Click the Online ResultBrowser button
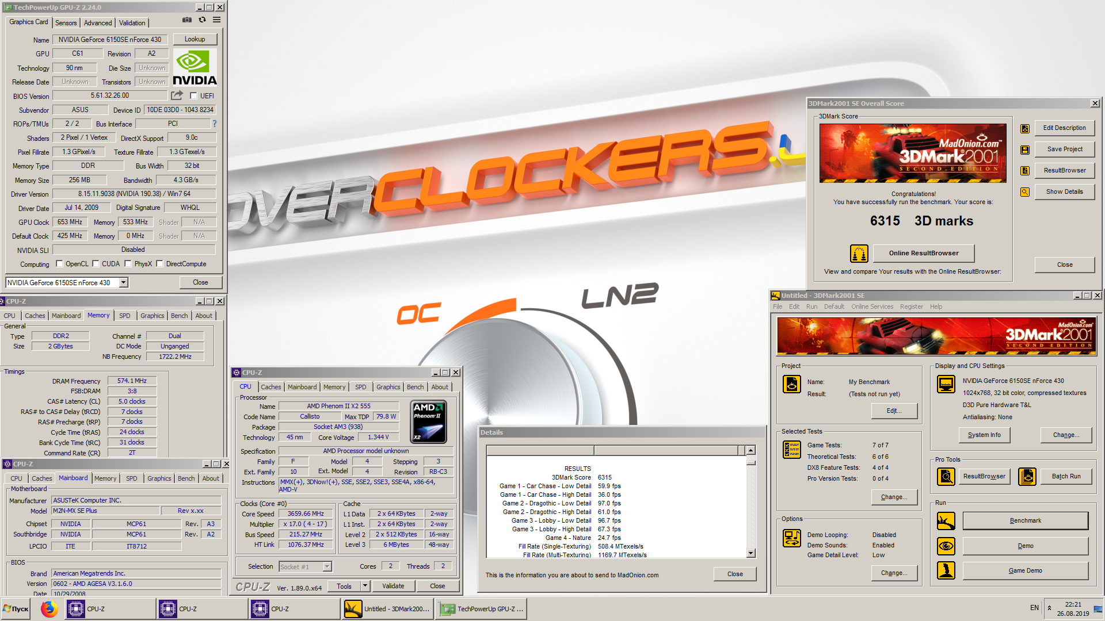The height and width of the screenshot is (621, 1105). (924, 253)
